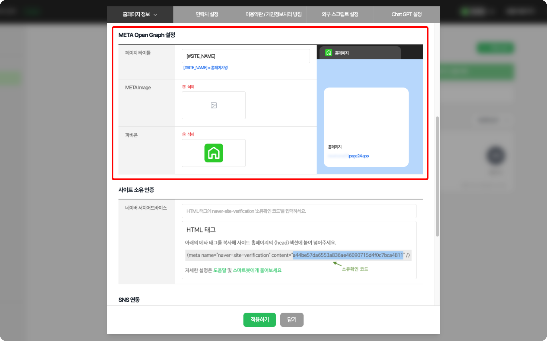Click the 페이지 타이틀 input field

(x=246, y=56)
